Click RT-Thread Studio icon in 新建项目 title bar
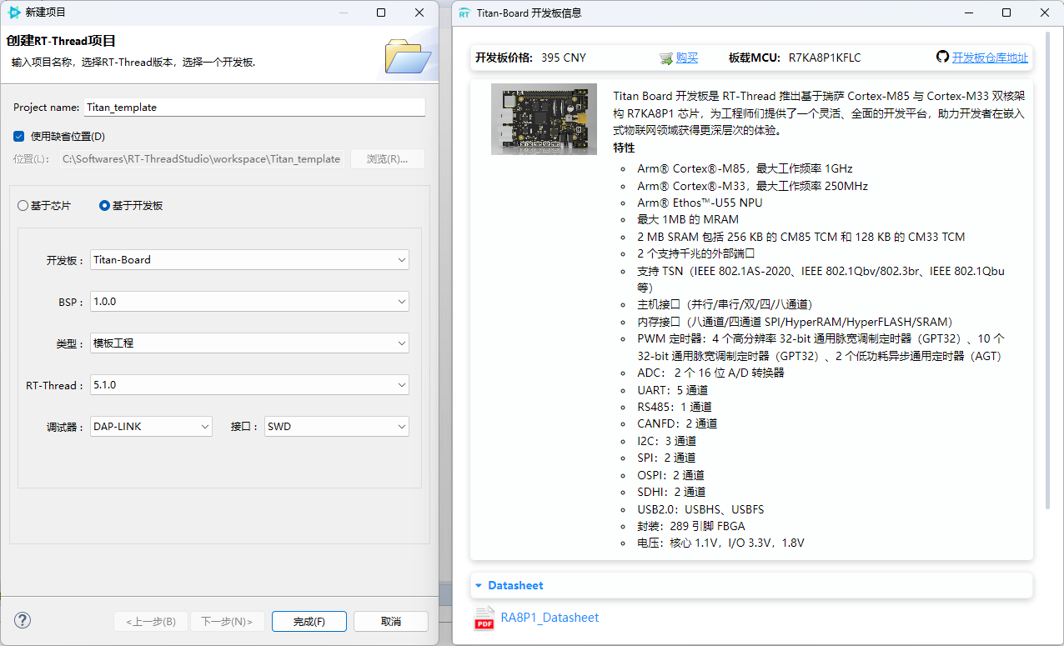The height and width of the screenshot is (646, 1064). click(13, 13)
